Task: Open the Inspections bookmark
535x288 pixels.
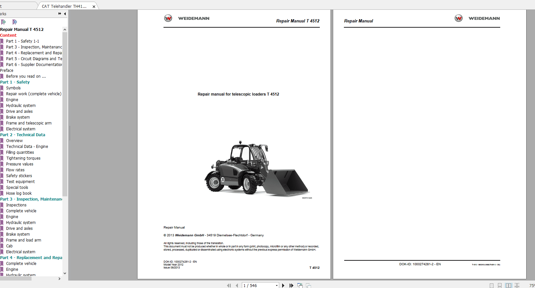Action: (x=16, y=205)
